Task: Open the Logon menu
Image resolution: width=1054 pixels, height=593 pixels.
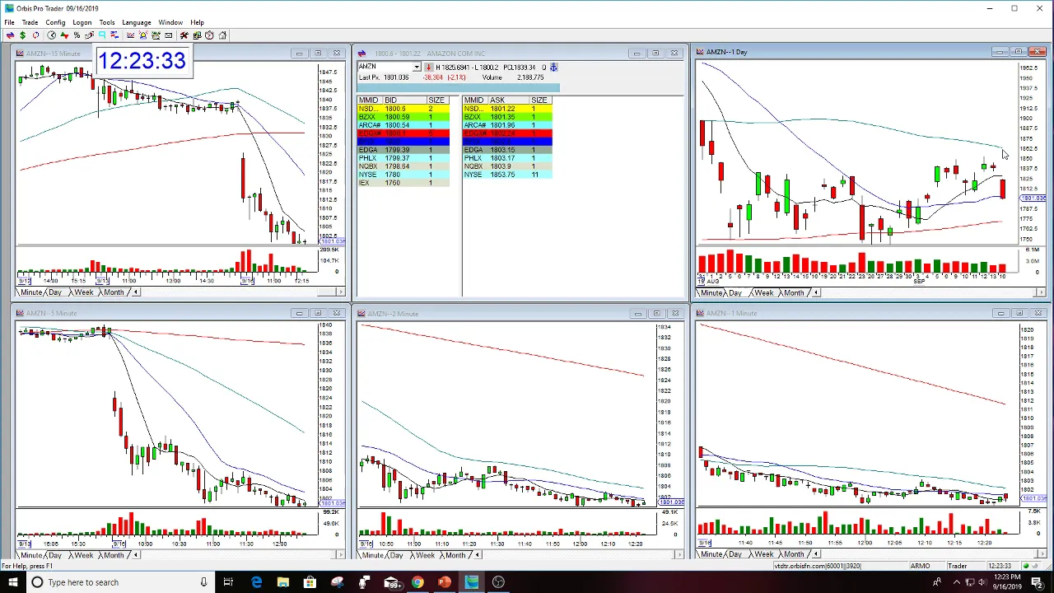Action: pyautogui.click(x=82, y=22)
